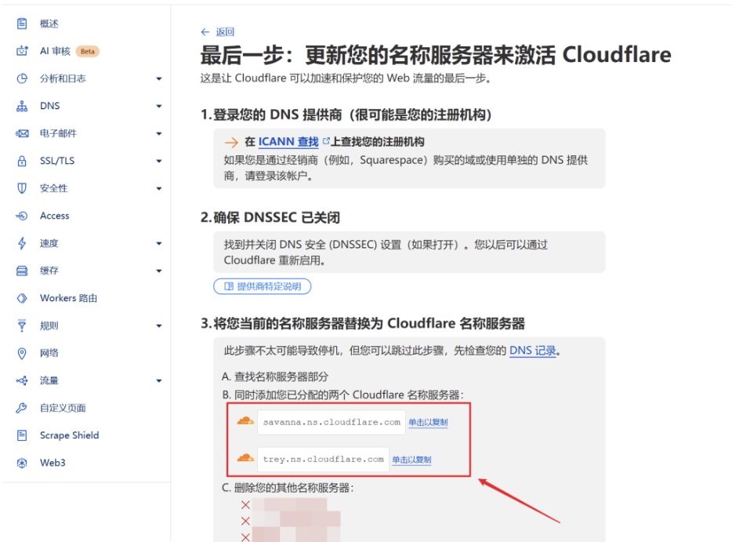Click the 分析和日志 pie chart icon
The width and height of the screenshot is (732, 542).
click(22, 78)
